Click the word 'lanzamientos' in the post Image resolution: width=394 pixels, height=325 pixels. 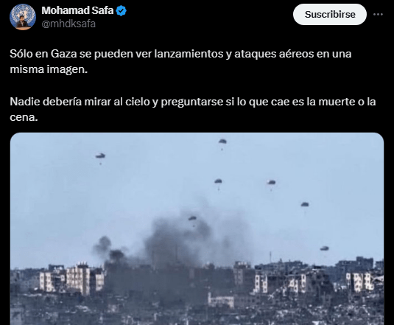tap(189, 54)
